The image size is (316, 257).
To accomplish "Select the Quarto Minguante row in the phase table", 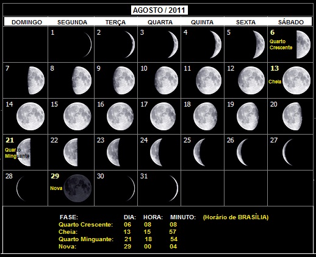I will click(x=118, y=239).
